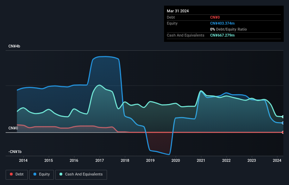Toggle Cash And Equivalents legend button
Viewport: 289px width, 185px height.
coord(81,174)
